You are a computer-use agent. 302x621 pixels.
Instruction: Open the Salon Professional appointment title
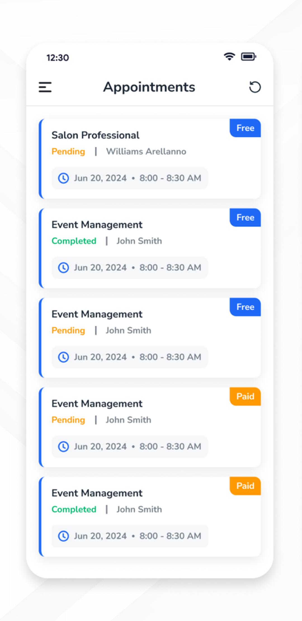(x=95, y=135)
